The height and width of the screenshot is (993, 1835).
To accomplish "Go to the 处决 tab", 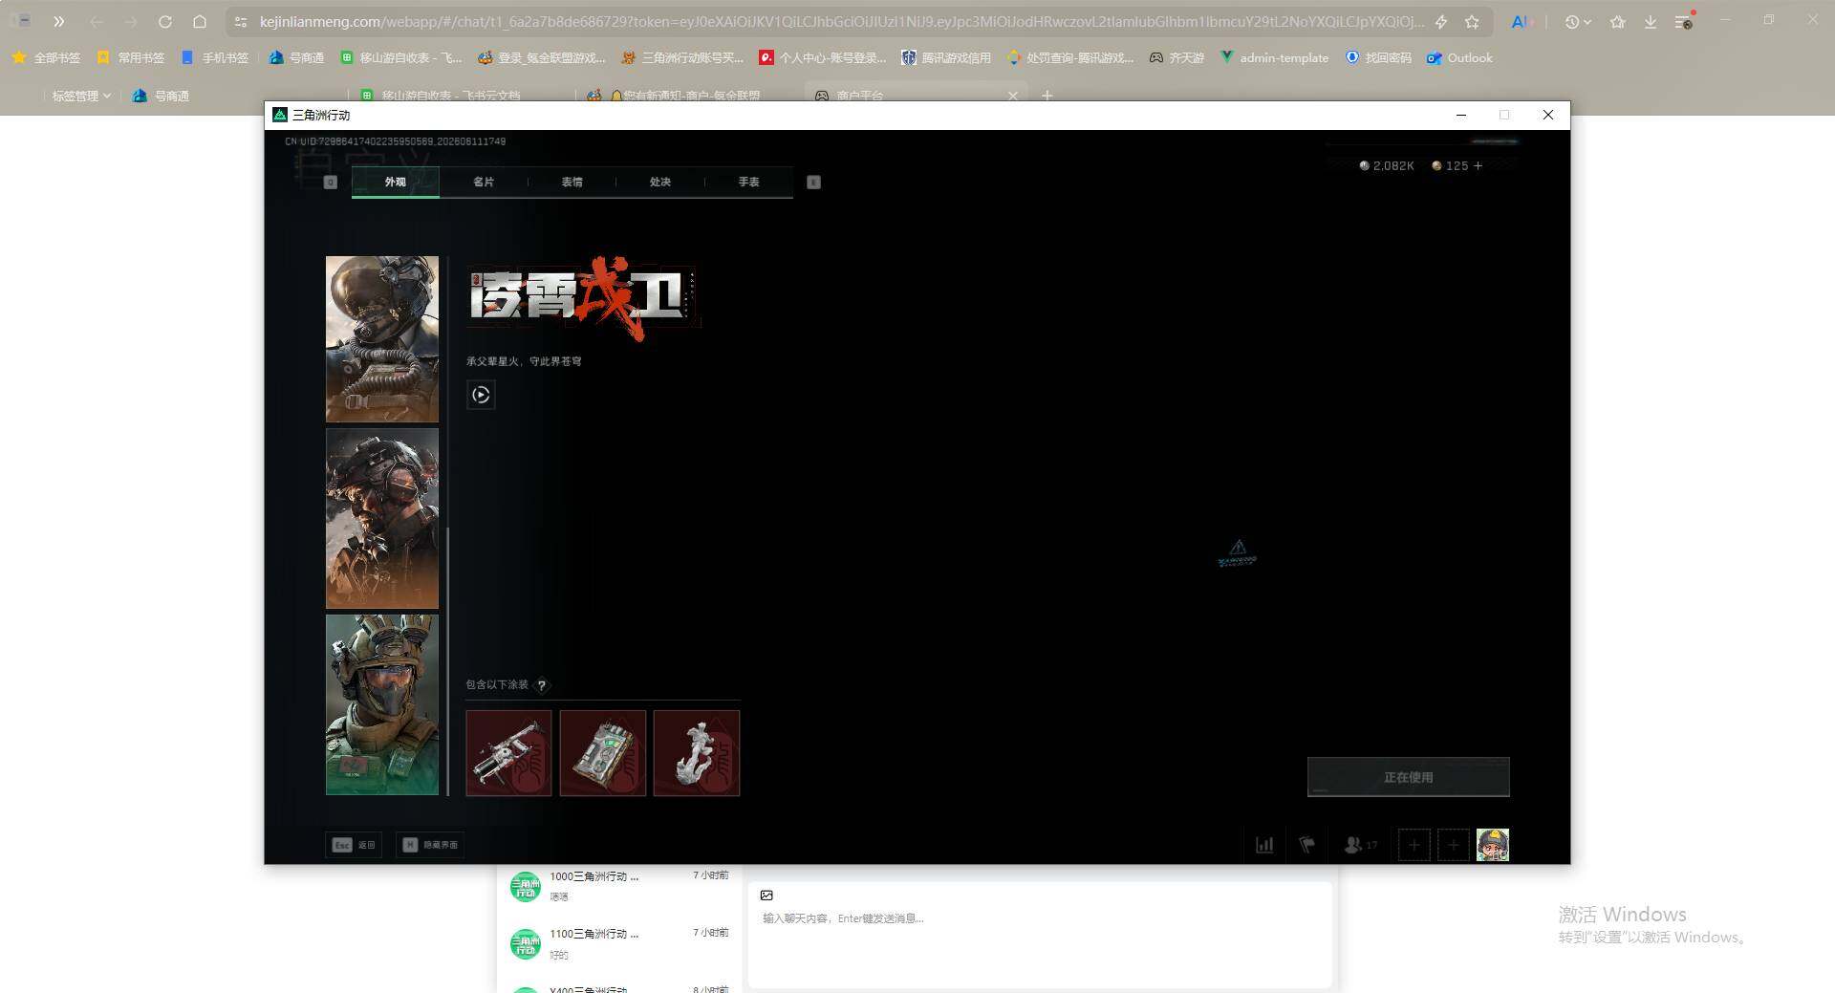I will [659, 182].
